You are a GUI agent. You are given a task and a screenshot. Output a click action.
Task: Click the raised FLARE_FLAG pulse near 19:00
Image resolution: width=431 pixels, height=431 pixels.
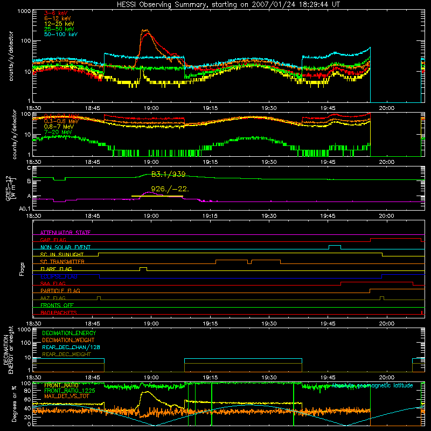[x=143, y=269]
